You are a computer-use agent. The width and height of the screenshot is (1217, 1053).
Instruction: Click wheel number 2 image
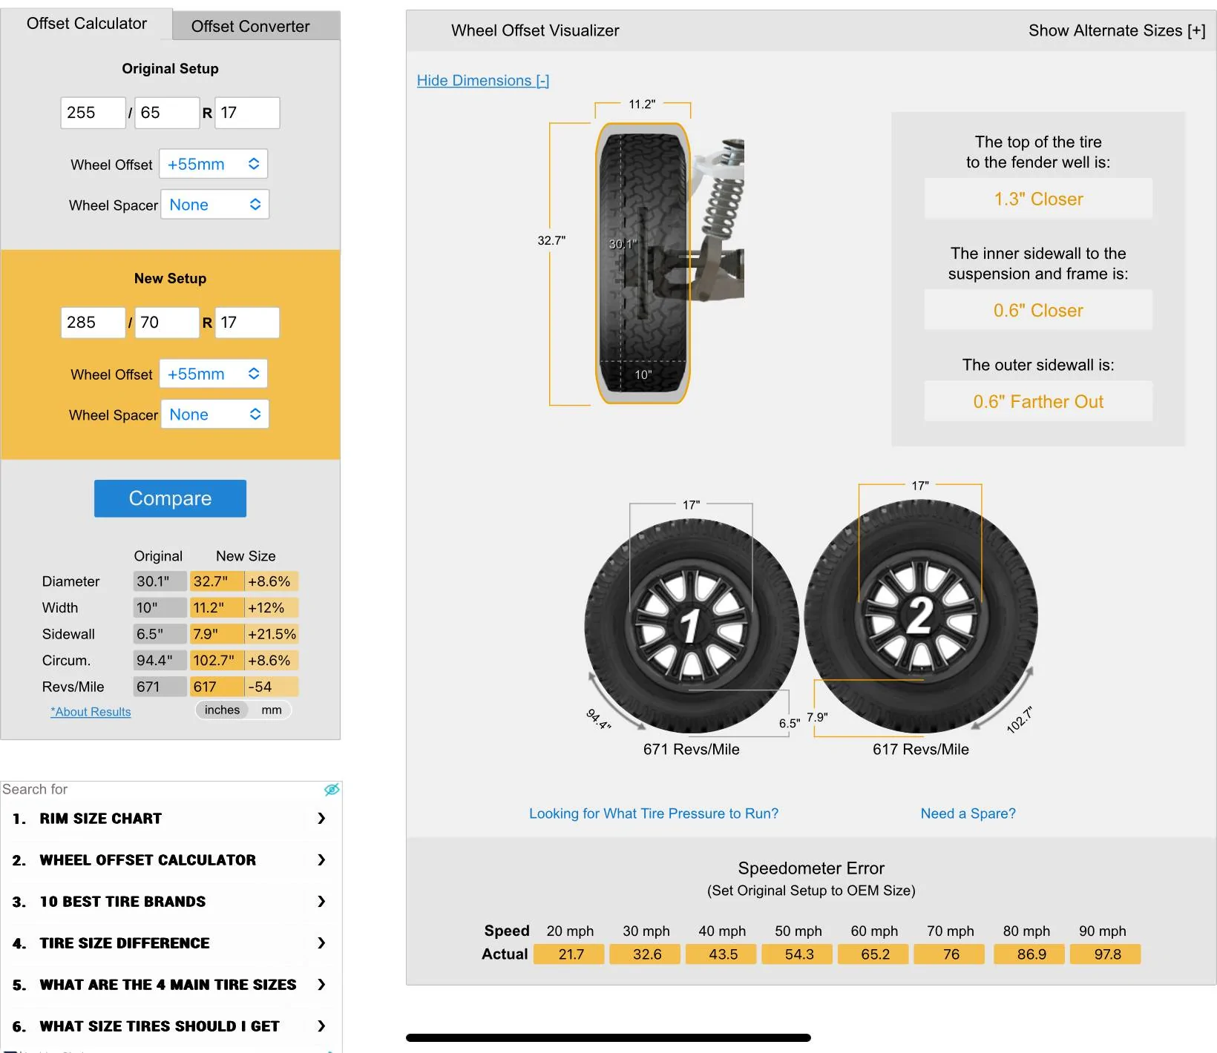coord(920,615)
